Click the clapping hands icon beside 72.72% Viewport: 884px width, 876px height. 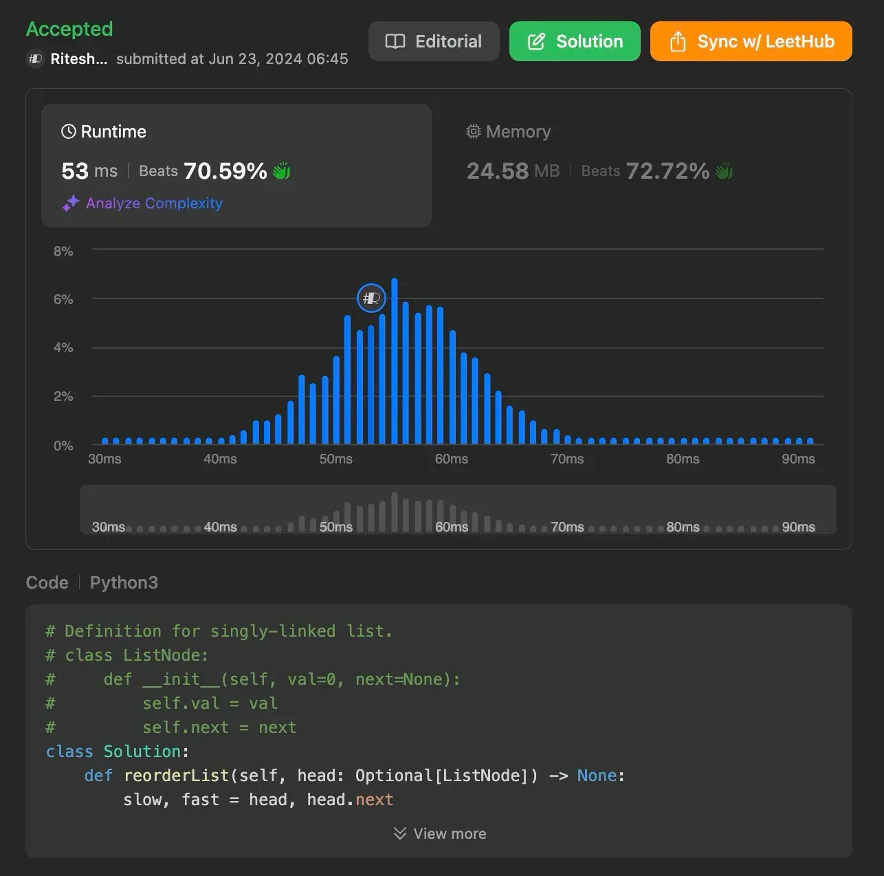click(724, 171)
